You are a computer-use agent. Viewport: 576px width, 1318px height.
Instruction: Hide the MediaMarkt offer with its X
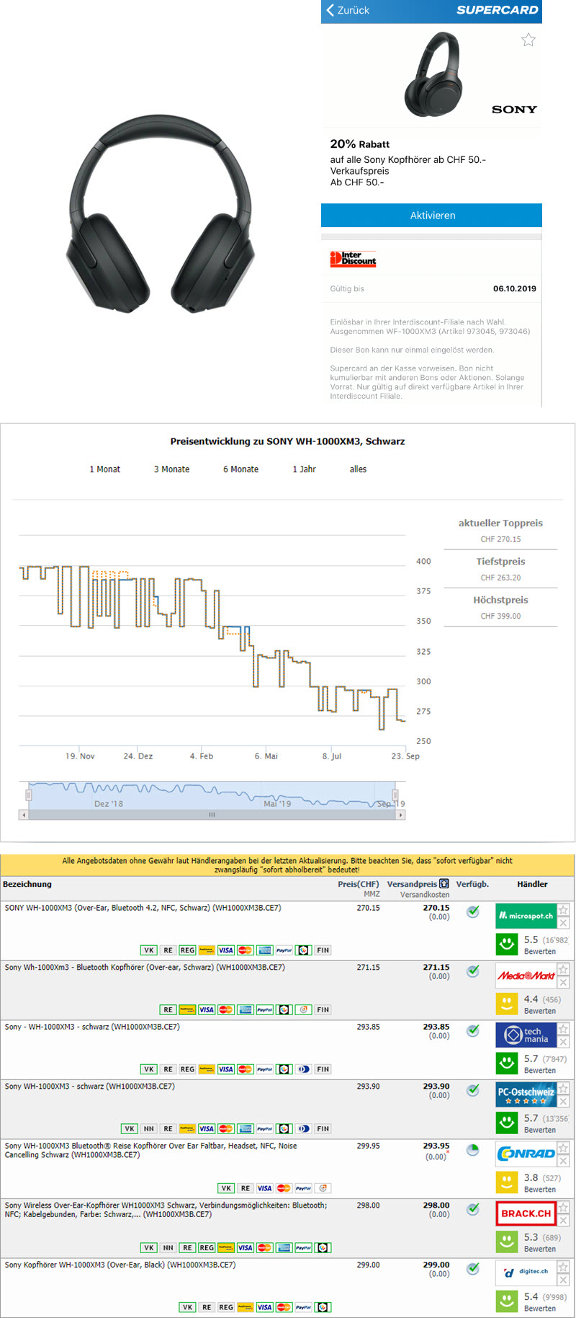(x=564, y=983)
